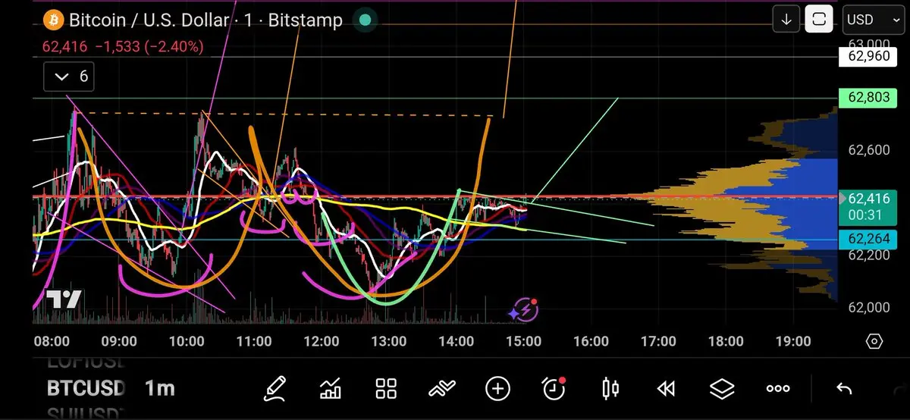Start bar replay with rewind icon

(666, 389)
